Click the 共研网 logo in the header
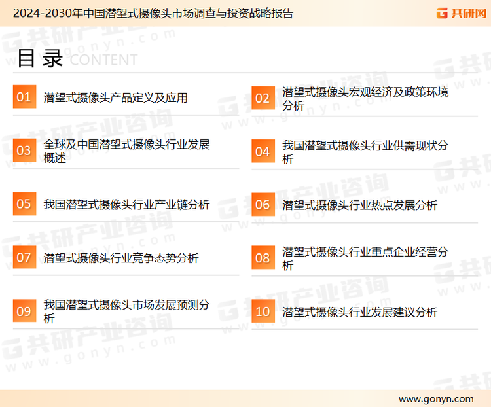This screenshot has height=407, width=491. point(462,13)
